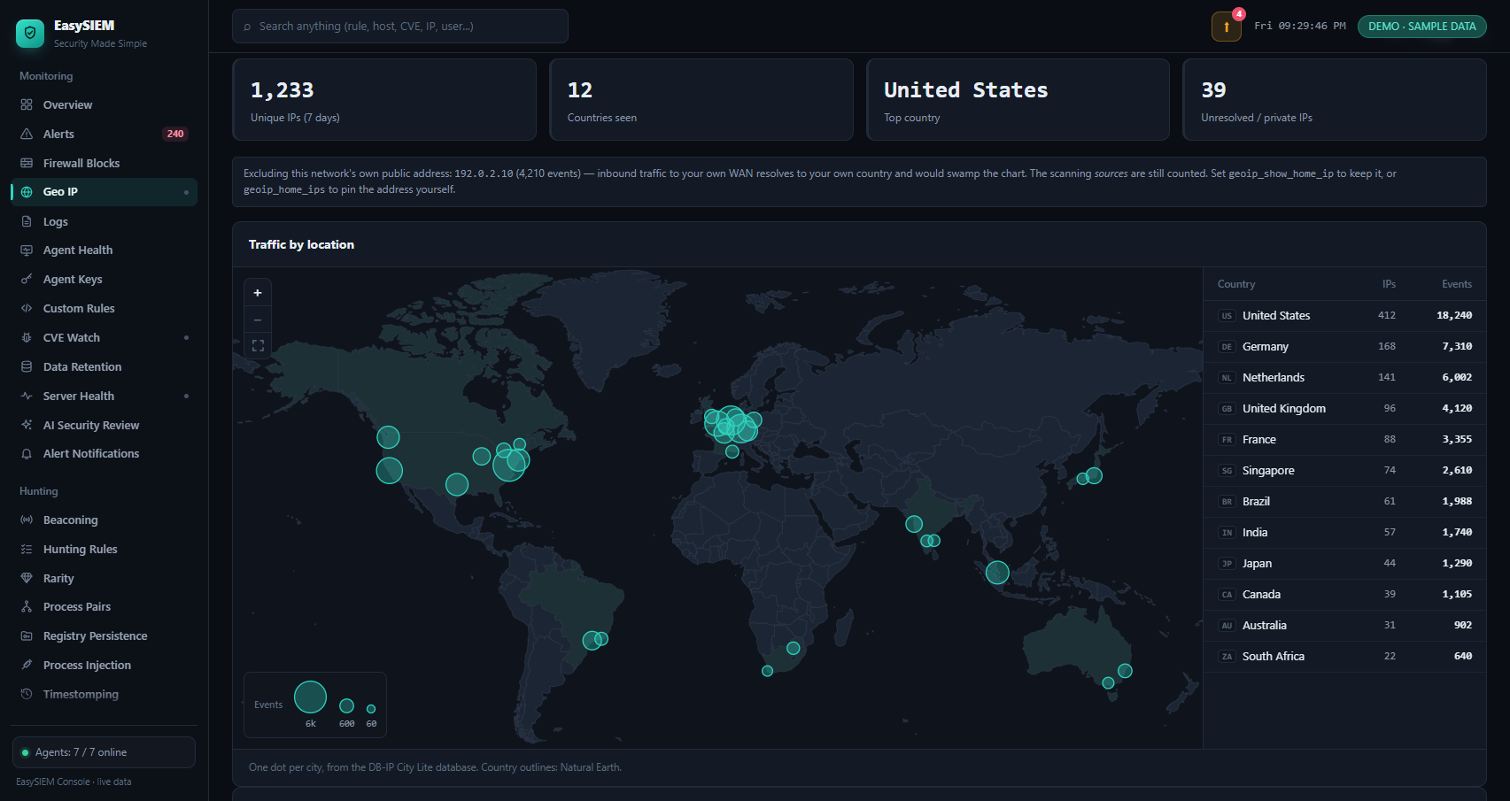Click the Alerts triangle icon in the sidebar
The image size is (1510, 801).
(x=27, y=134)
